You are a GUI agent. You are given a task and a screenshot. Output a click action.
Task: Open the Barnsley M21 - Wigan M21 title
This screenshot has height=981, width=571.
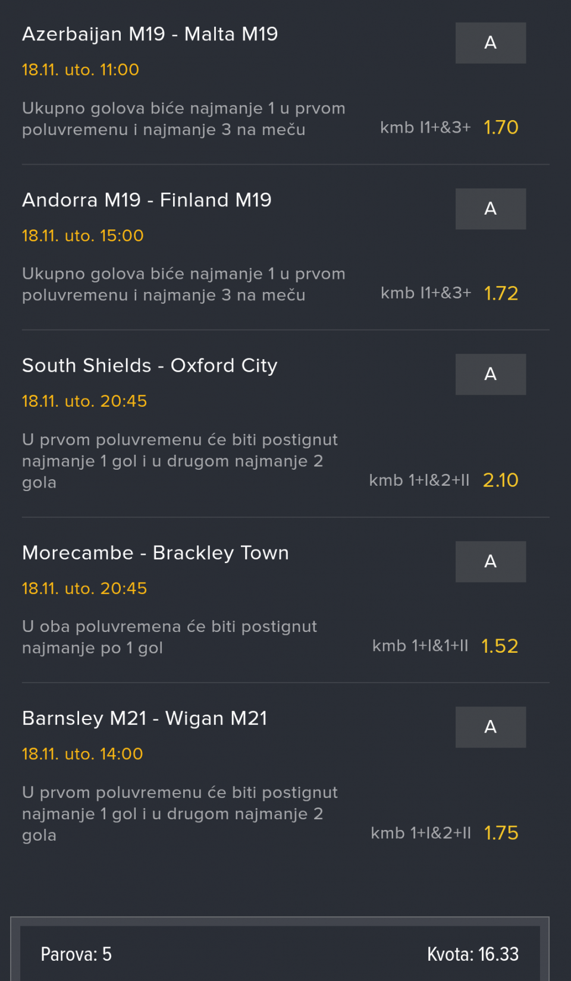click(x=145, y=719)
